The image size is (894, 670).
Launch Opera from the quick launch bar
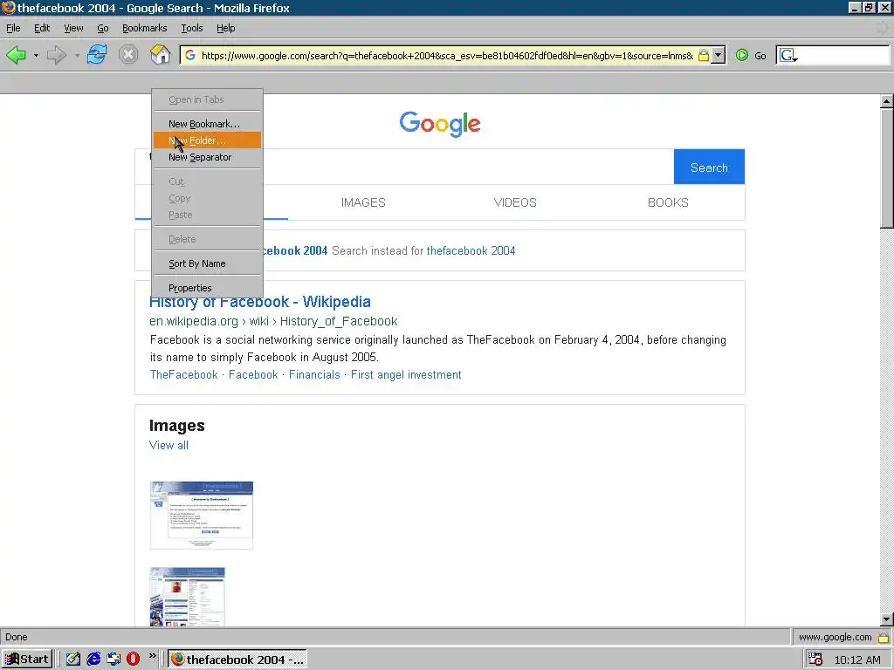[133, 660]
